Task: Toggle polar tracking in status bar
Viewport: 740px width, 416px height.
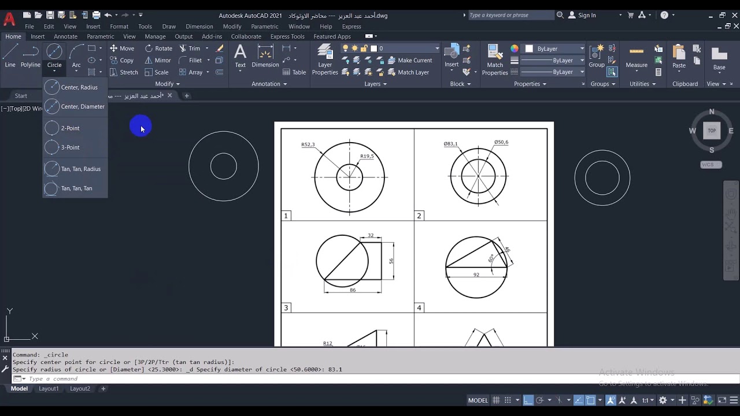Action: click(539, 400)
